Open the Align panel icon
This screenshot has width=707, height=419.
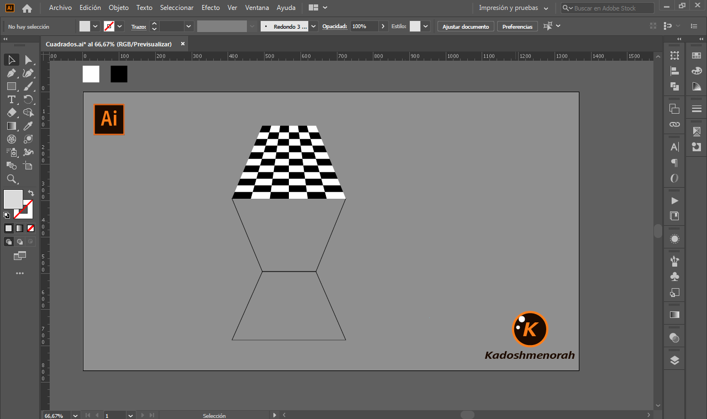674,71
